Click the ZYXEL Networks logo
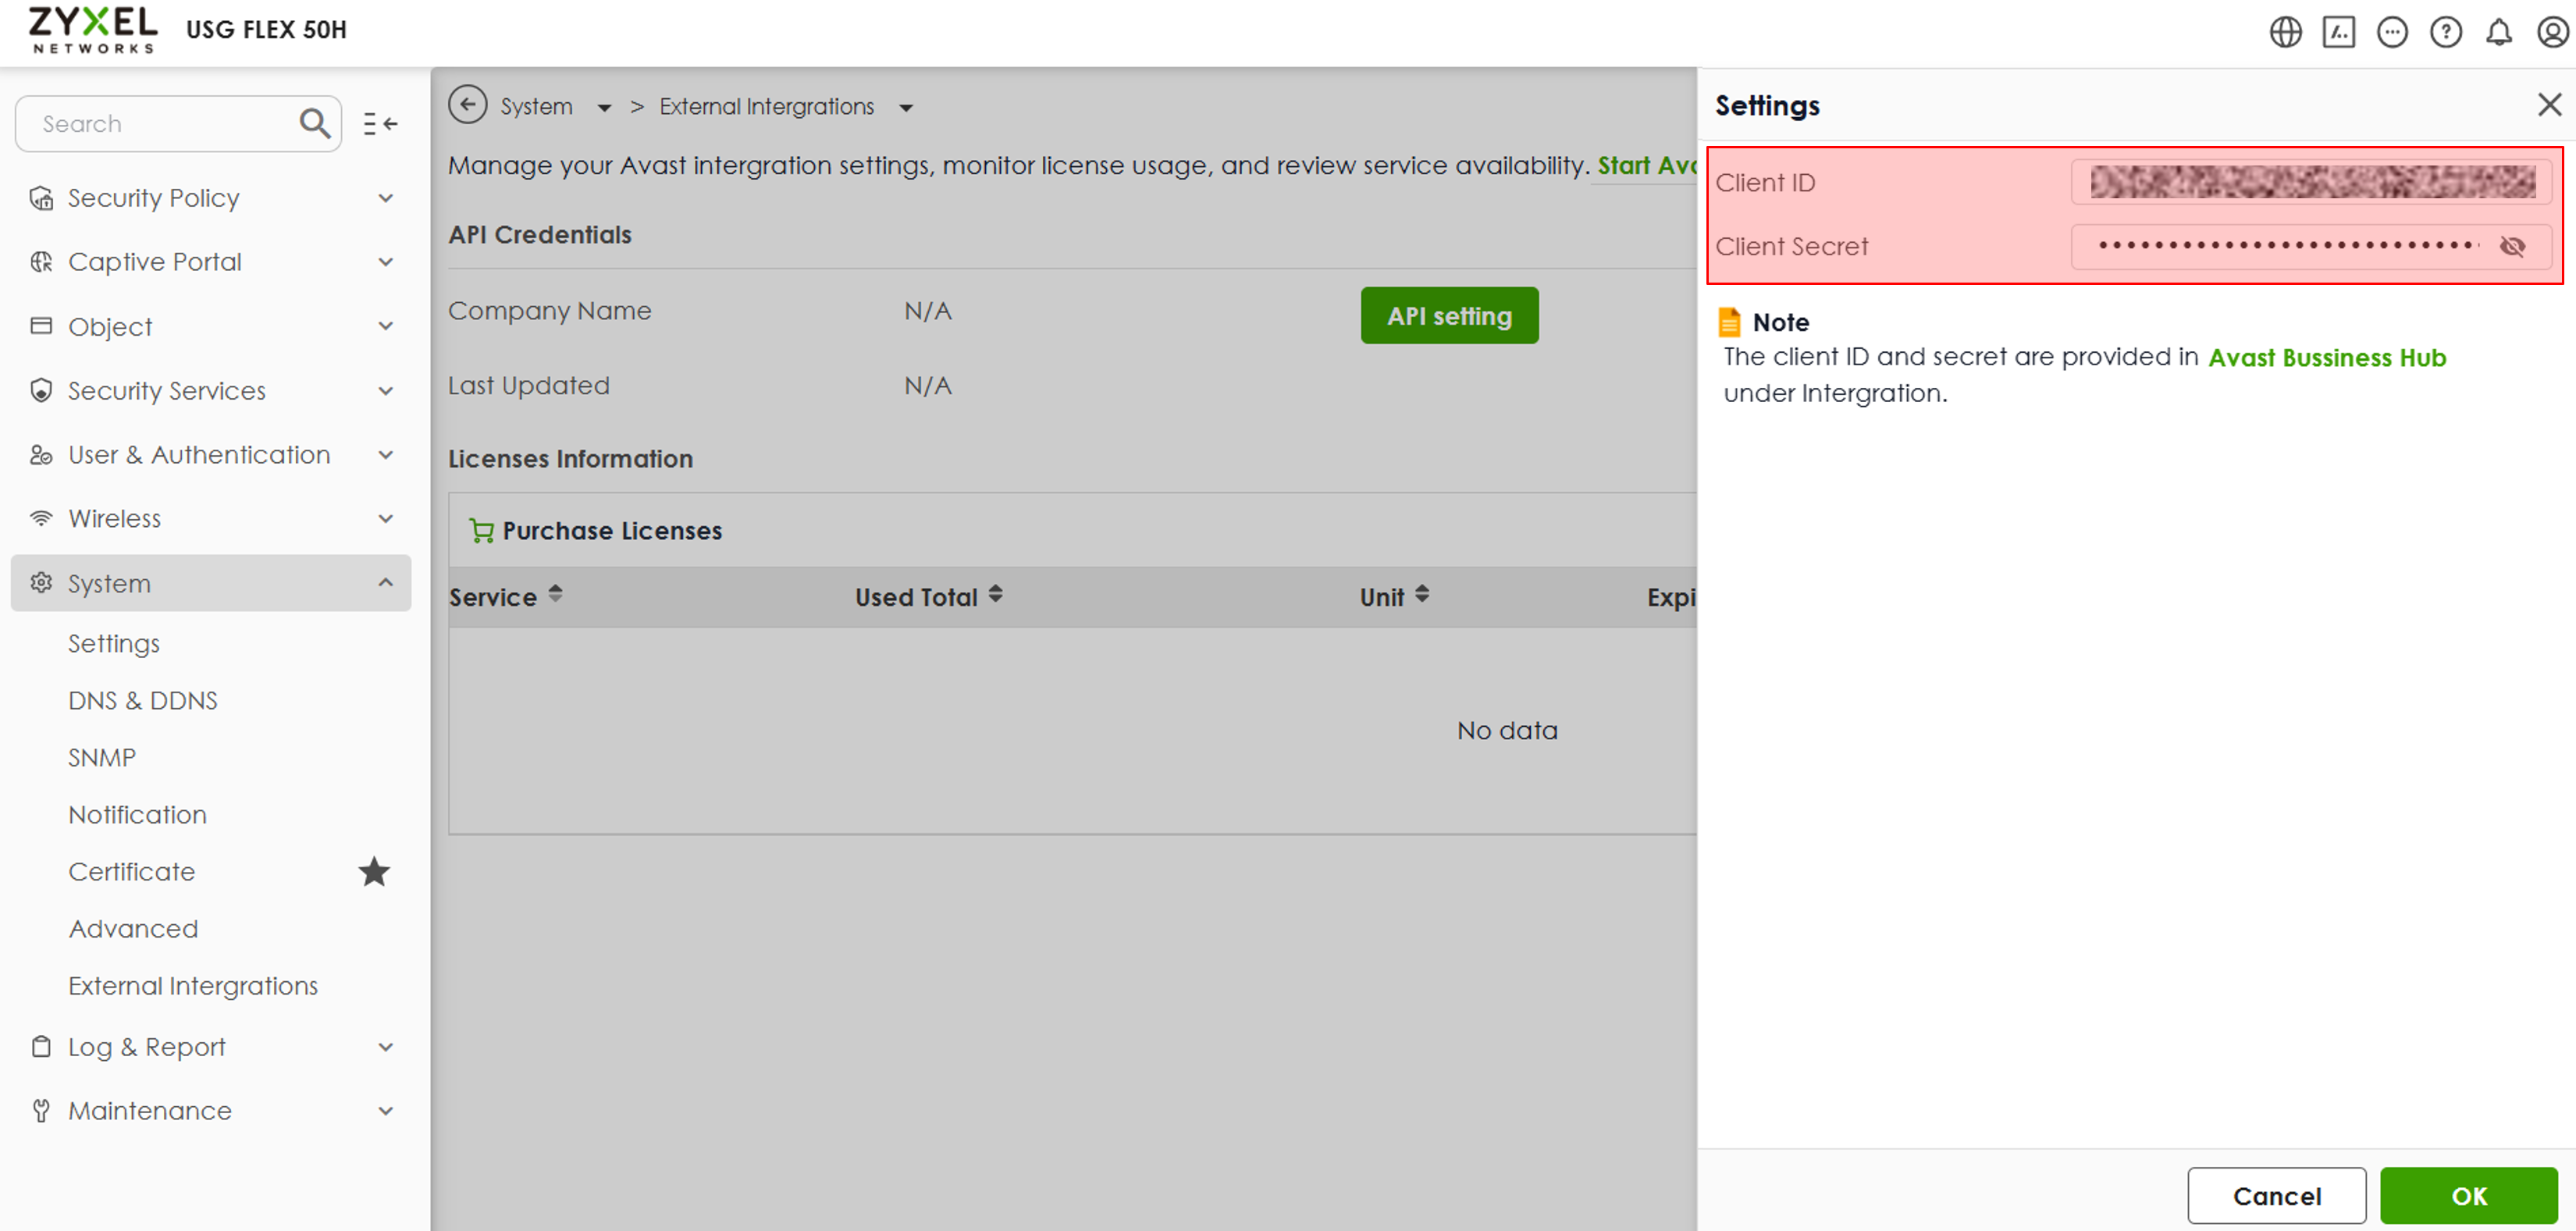Viewport: 2576px width, 1231px height. tap(92, 30)
